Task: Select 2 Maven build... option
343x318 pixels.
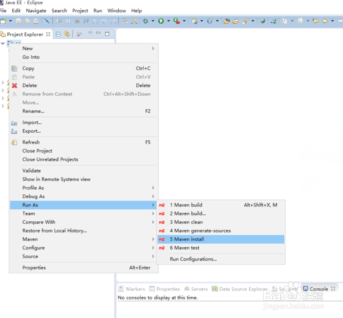Action: click(221, 214)
